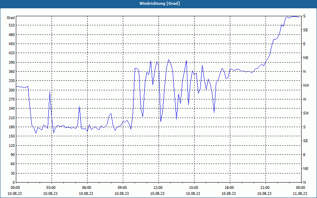Select the 30 degree axis value
Image resolution: width=317 pixels, height=198 pixels.
click(x=13, y=173)
